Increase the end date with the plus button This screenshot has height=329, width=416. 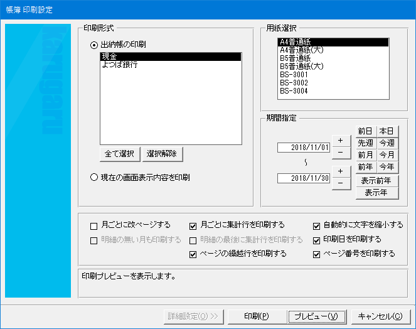[341, 172]
